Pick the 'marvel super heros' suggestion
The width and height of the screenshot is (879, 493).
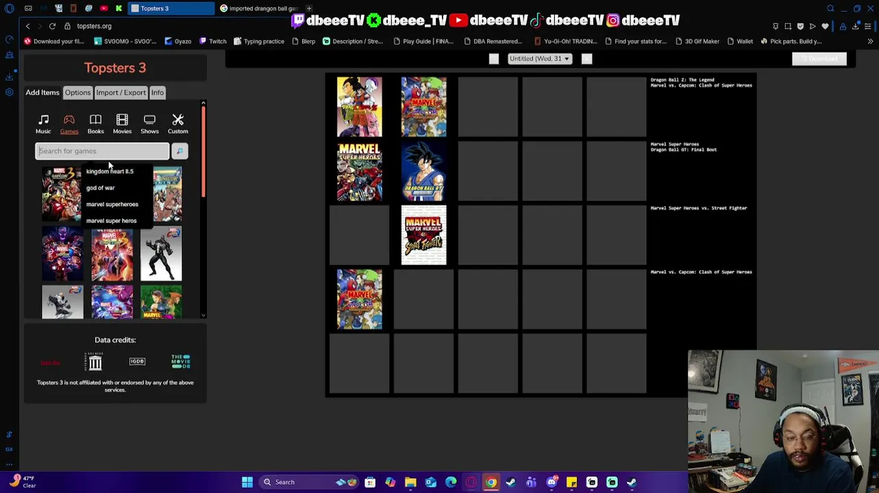coord(111,220)
